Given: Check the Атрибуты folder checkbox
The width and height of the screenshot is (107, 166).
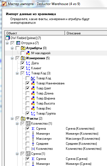Looking at the screenshot, I should click(x=18, y=48).
